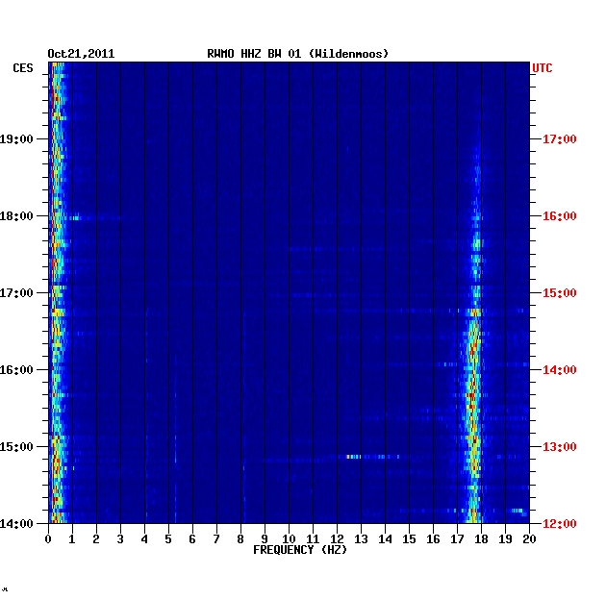Click the date label Oct21,2011
Viewport: 606px width, 600px height.
pos(81,54)
